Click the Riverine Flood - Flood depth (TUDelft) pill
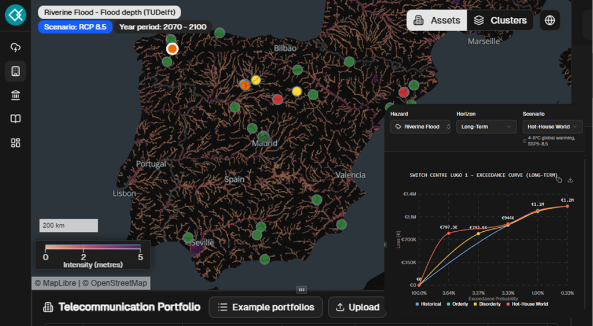The image size is (593, 326). pos(109,12)
